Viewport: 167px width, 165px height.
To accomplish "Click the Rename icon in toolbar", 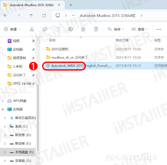I will point(70,29).
